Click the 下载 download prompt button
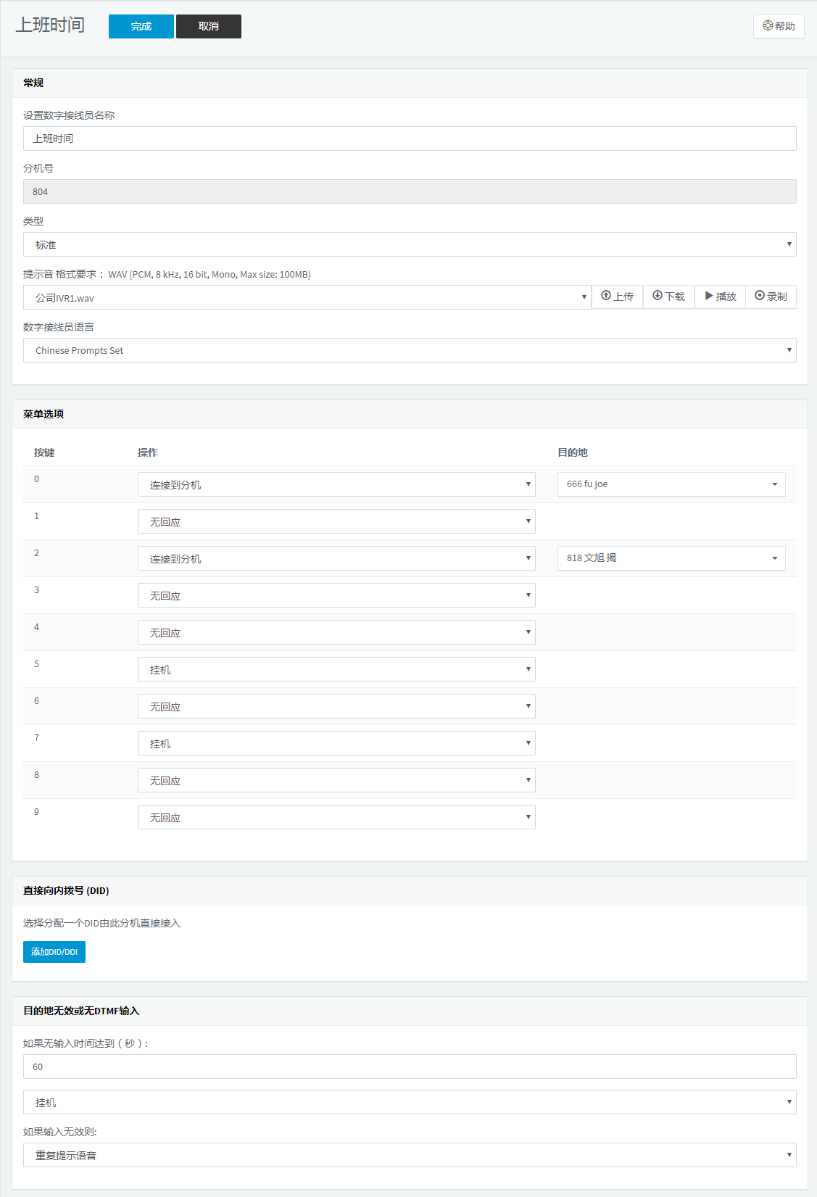The height and width of the screenshot is (1197, 817). pos(668,297)
